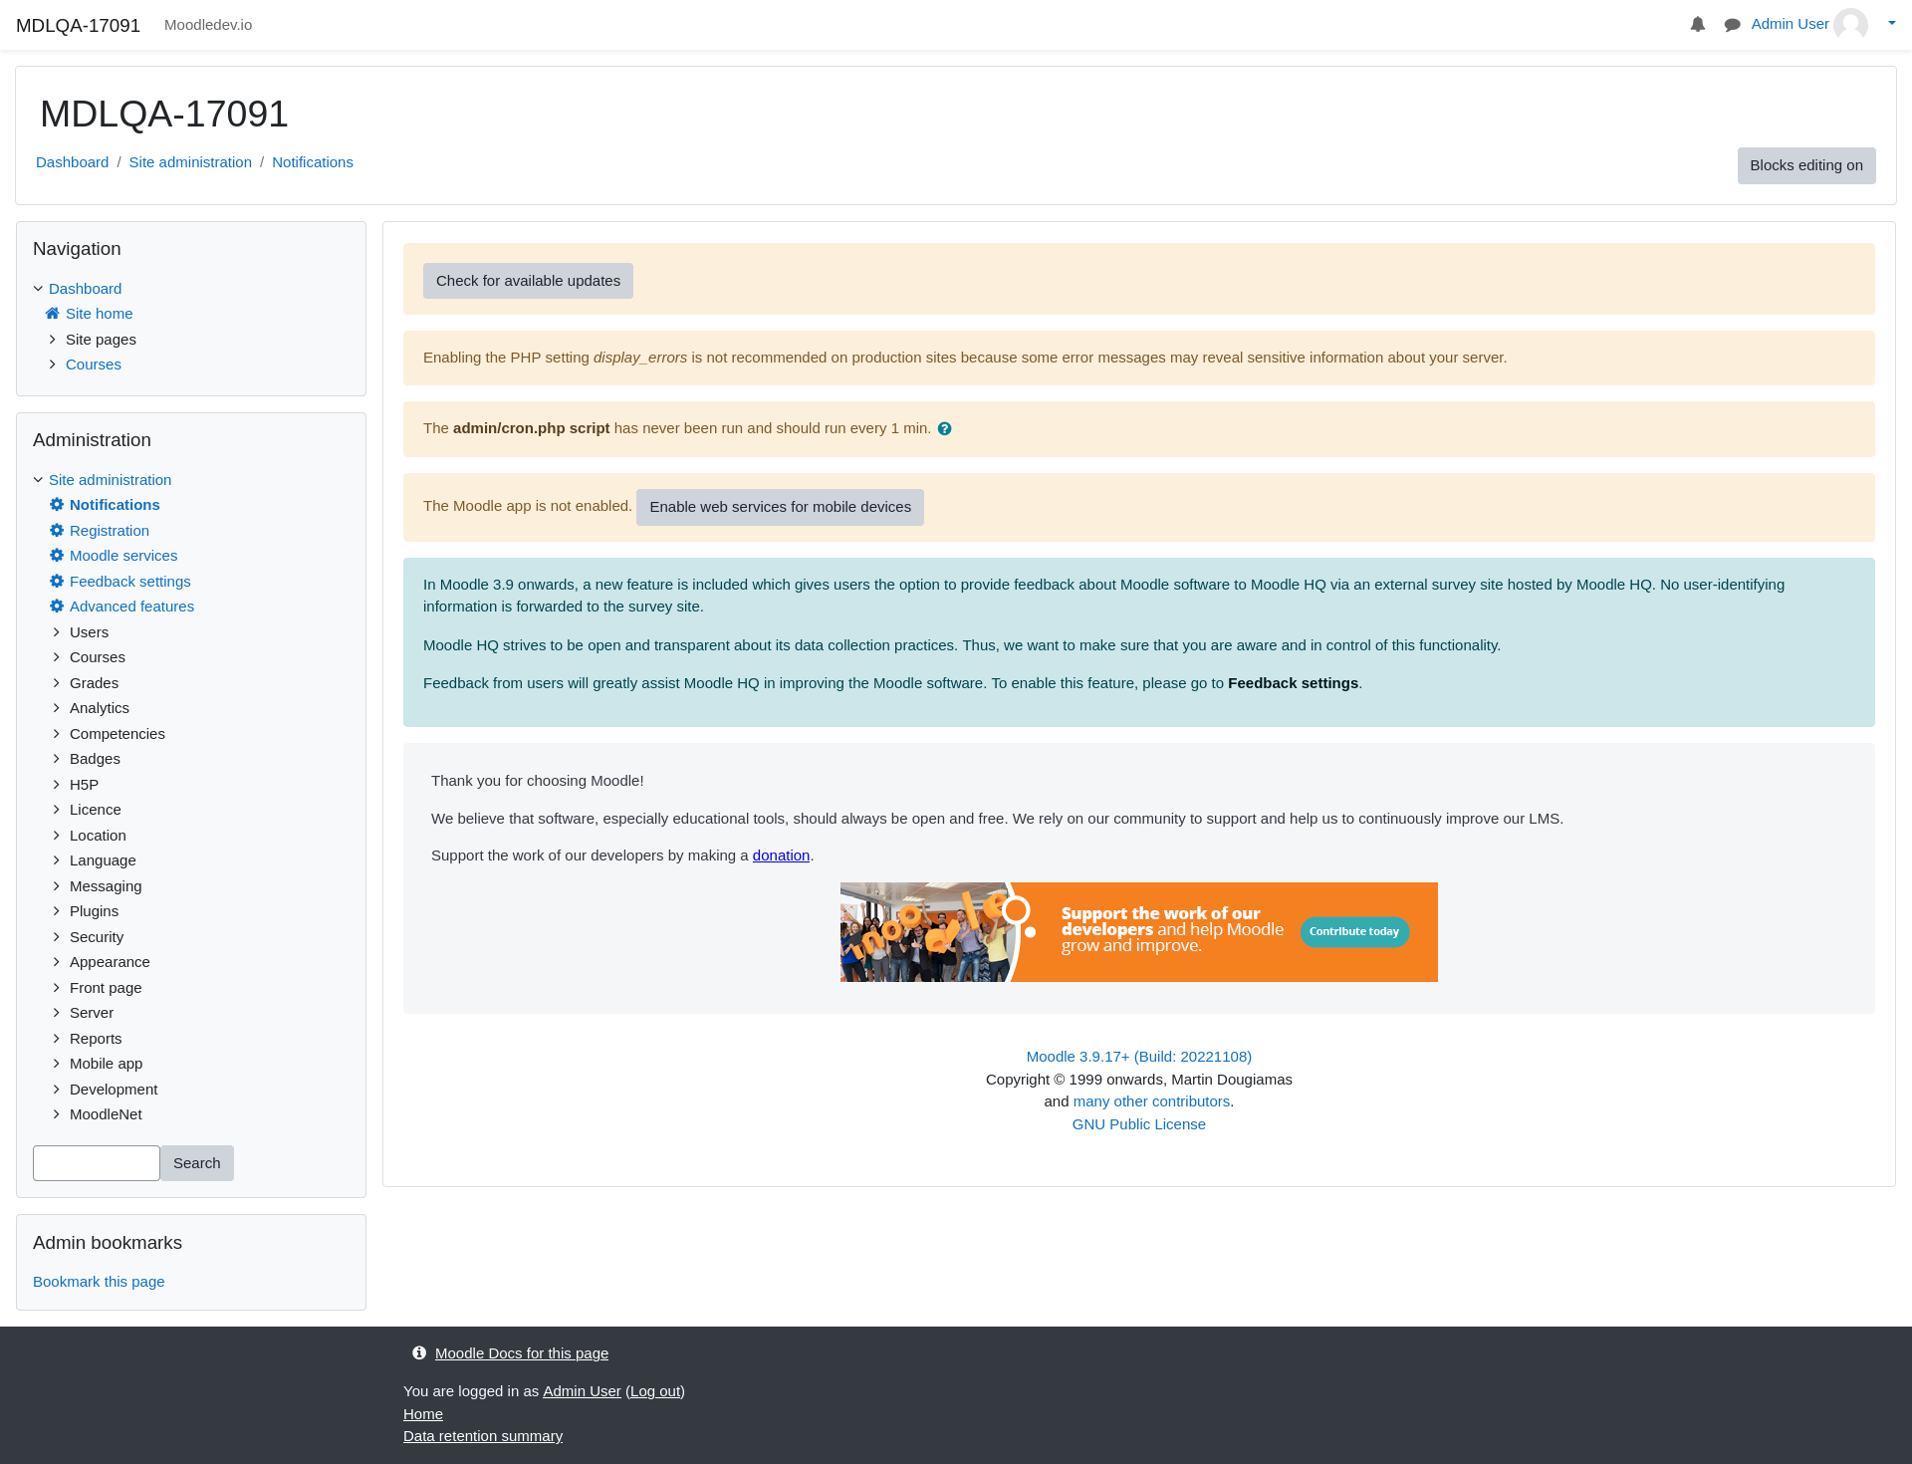Expand the Plugins admin section
Screen dimensions: 1912x1464
coord(57,911)
